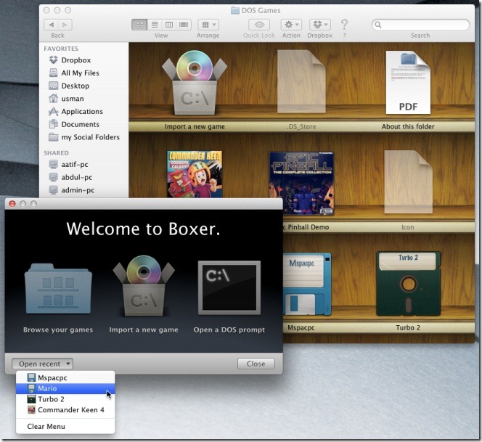The image size is (482, 442).
Task: Click the Finder search field
Action: pyautogui.click(x=420, y=25)
